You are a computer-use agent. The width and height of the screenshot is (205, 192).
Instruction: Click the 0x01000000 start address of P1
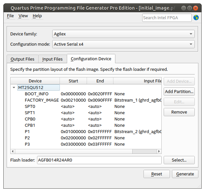[x=73, y=131]
